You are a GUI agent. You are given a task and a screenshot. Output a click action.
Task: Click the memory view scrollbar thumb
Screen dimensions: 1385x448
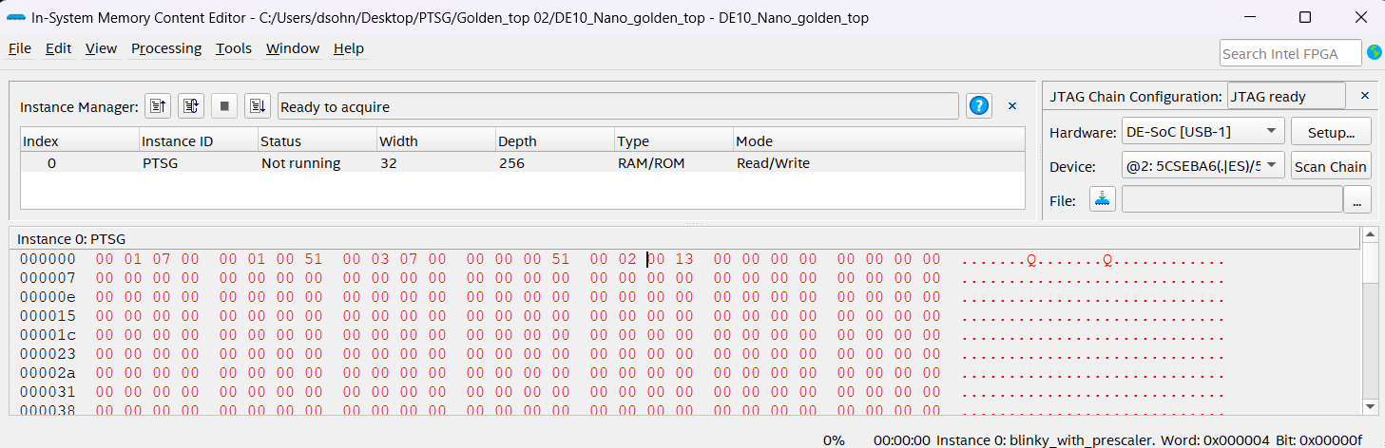pos(1370,262)
